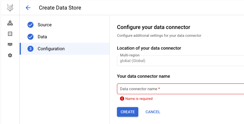Click the step 3 number badge
Viewport: 244px width, 124px height.
pos(30,49)
